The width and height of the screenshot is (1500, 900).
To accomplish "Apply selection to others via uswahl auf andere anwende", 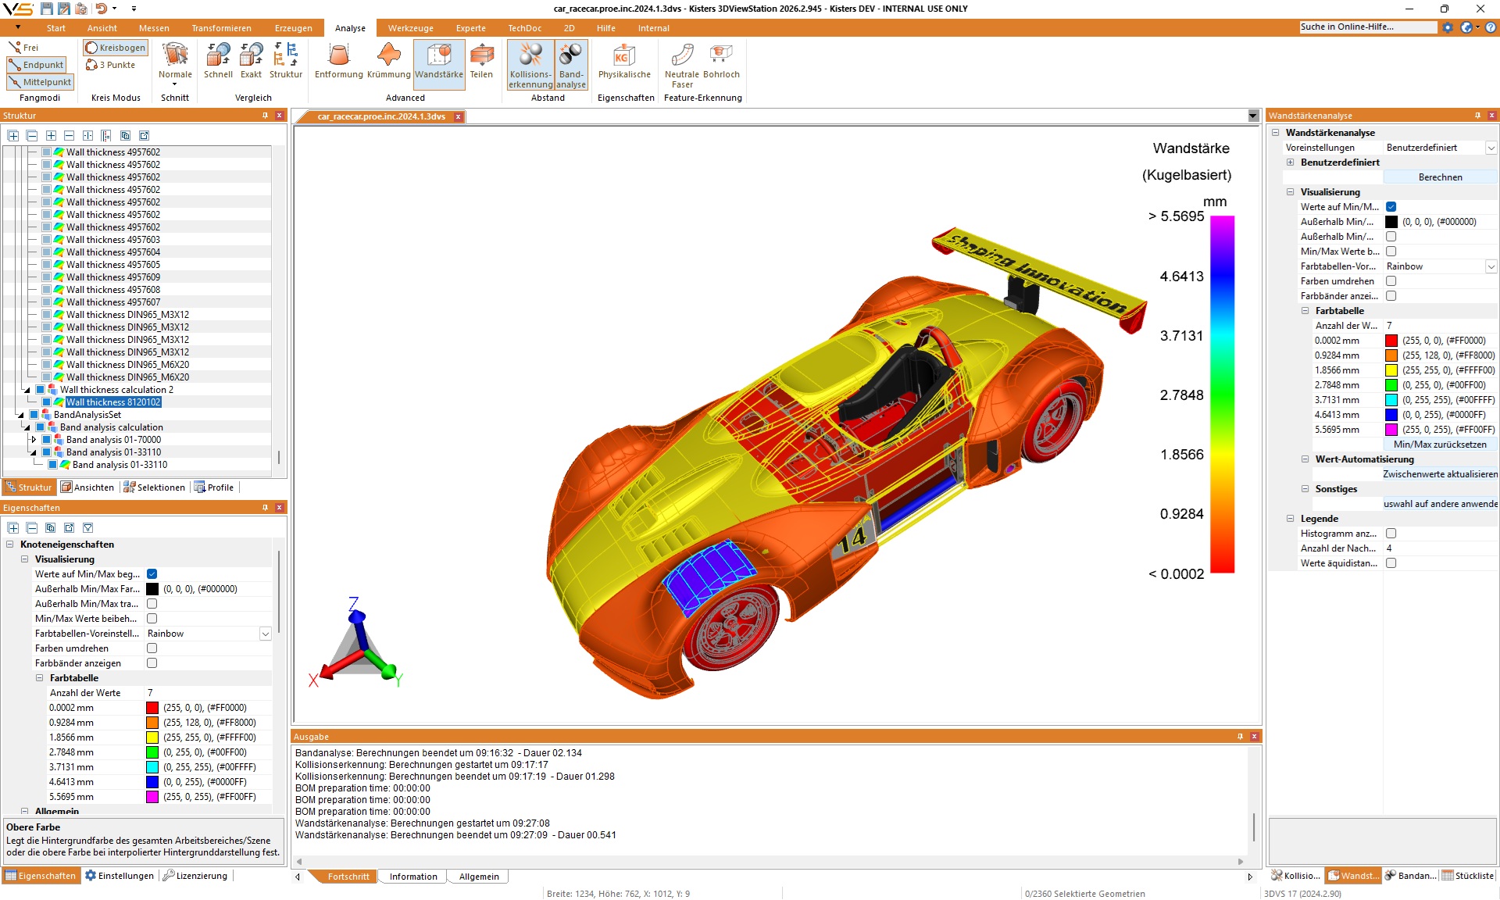I will (1440, 504).
